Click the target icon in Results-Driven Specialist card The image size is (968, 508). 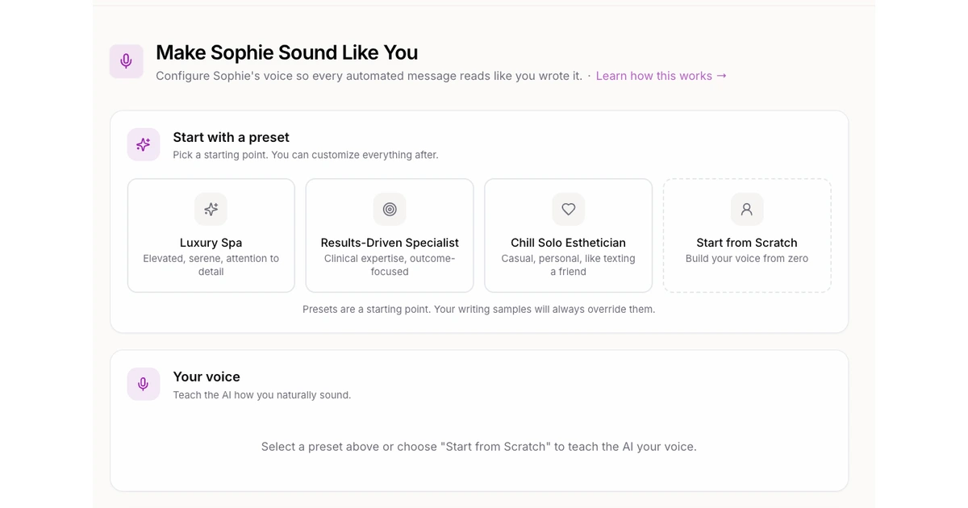(390, 210)
